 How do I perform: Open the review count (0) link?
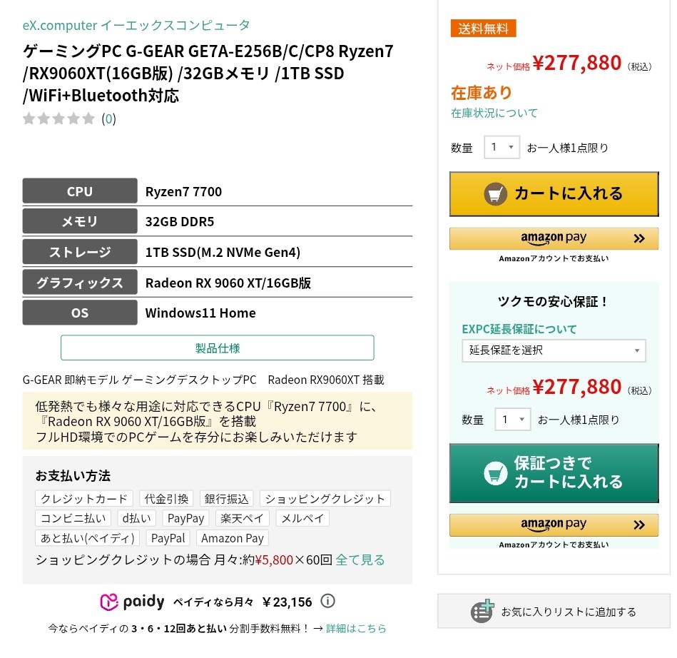pyautogui.click(x=108, y=118)
